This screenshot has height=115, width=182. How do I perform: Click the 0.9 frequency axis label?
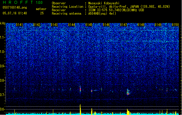point(3,66)
